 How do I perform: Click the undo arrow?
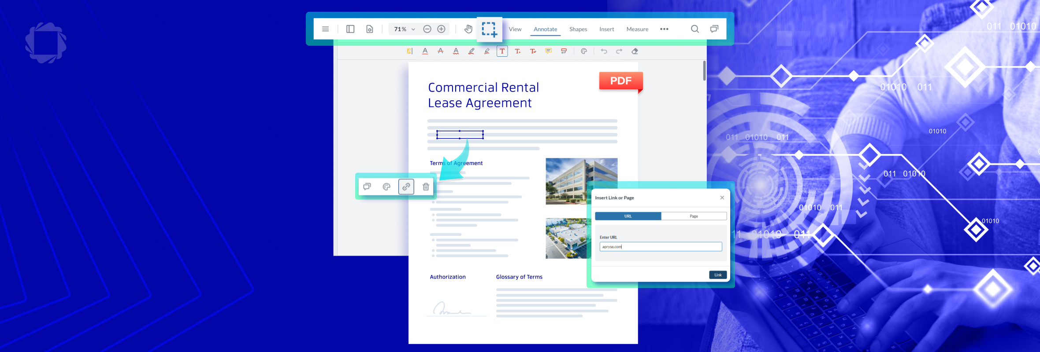(604, 51)
